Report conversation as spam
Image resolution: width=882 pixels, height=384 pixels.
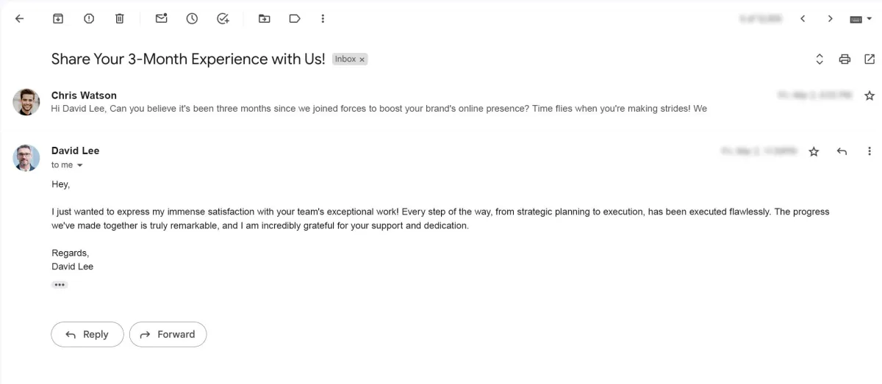tap(89, 19)
